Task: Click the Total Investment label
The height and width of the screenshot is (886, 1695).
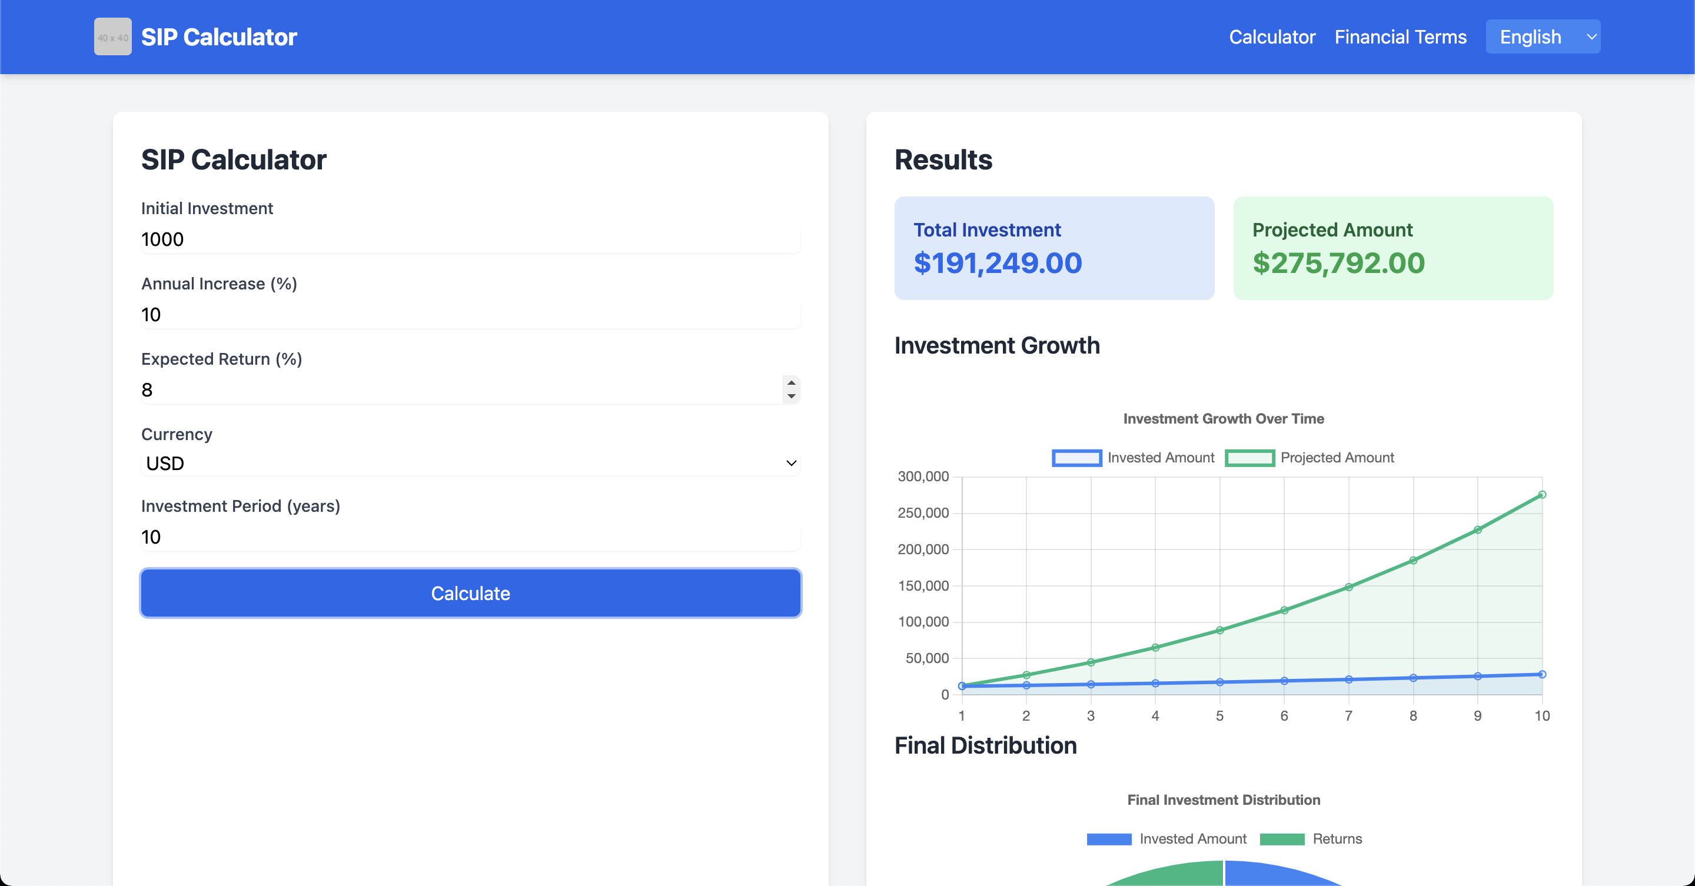Action: 987,229
